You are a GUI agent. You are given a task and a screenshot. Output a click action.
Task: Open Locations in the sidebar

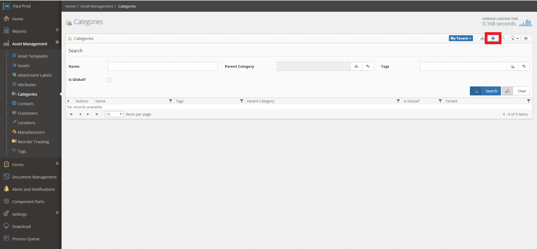pos(27,123)
